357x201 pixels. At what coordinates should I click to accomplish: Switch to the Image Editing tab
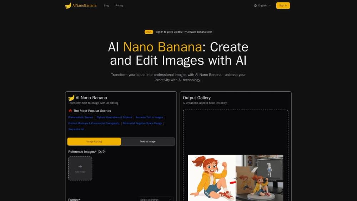click(94, 142)
